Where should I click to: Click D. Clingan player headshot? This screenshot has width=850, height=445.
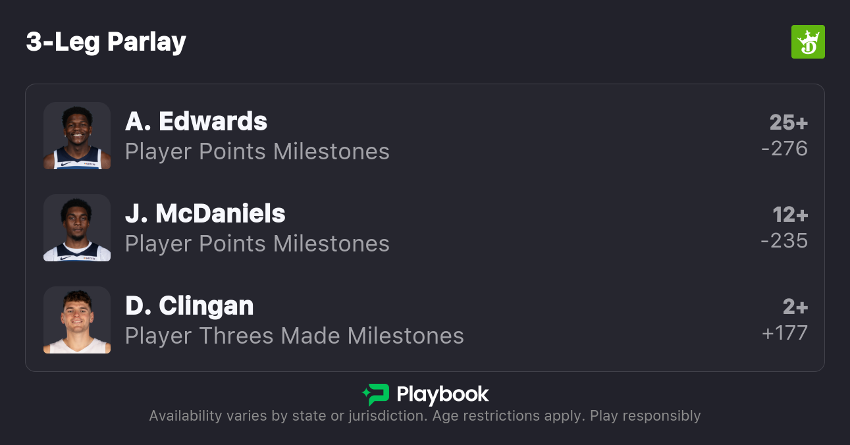coord(77,320)
